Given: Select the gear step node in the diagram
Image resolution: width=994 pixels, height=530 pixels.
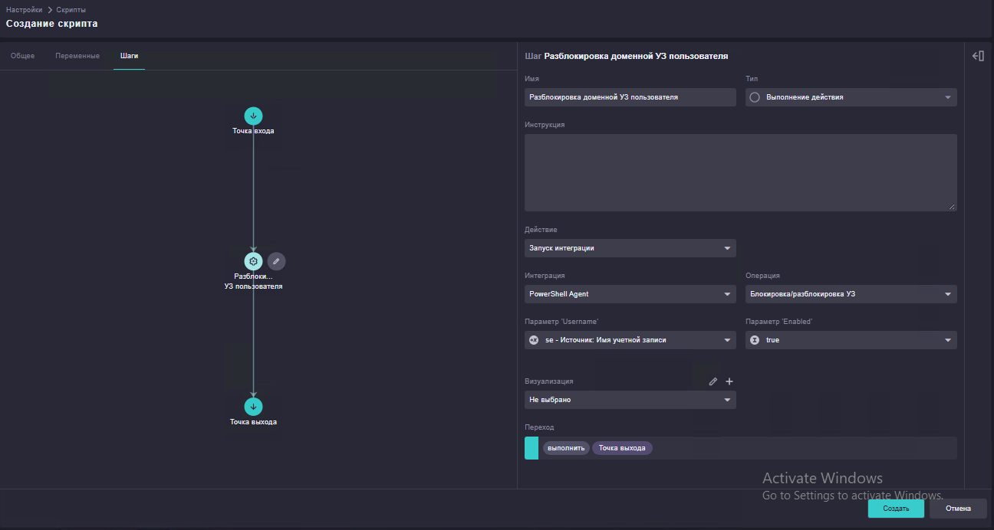Looking at the screenshot, I should pos(253,261).
